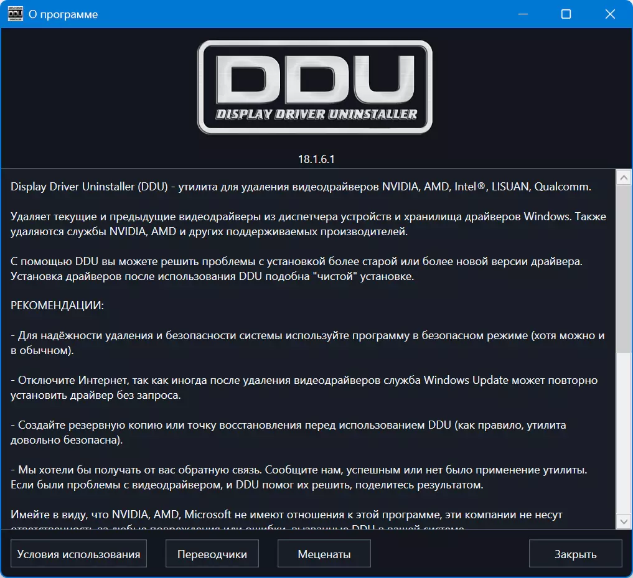
Task: Open the Переводчики list button
Action: [x=212, y=554]
